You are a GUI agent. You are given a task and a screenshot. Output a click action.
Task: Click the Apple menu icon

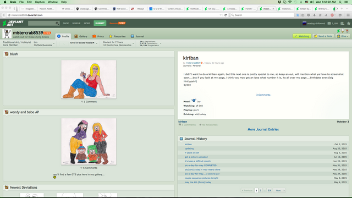(x=5, y=2)
